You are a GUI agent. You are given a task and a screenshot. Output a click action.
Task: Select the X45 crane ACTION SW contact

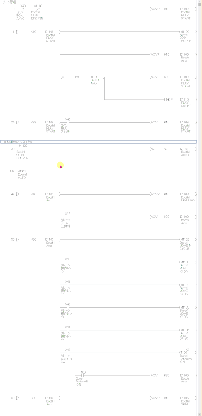point(68,353)
